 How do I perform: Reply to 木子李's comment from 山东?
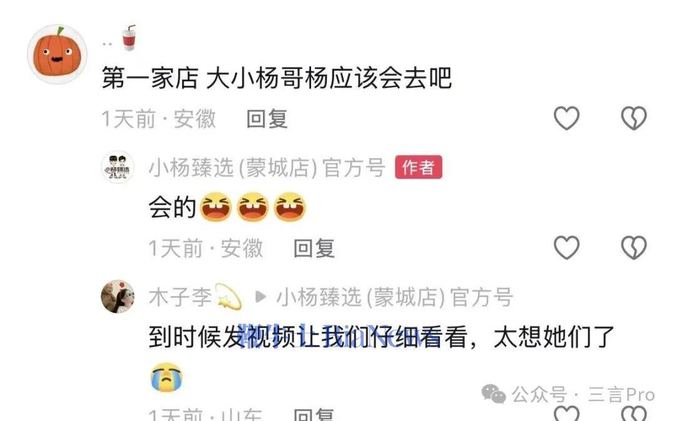(x=314, y=415)
